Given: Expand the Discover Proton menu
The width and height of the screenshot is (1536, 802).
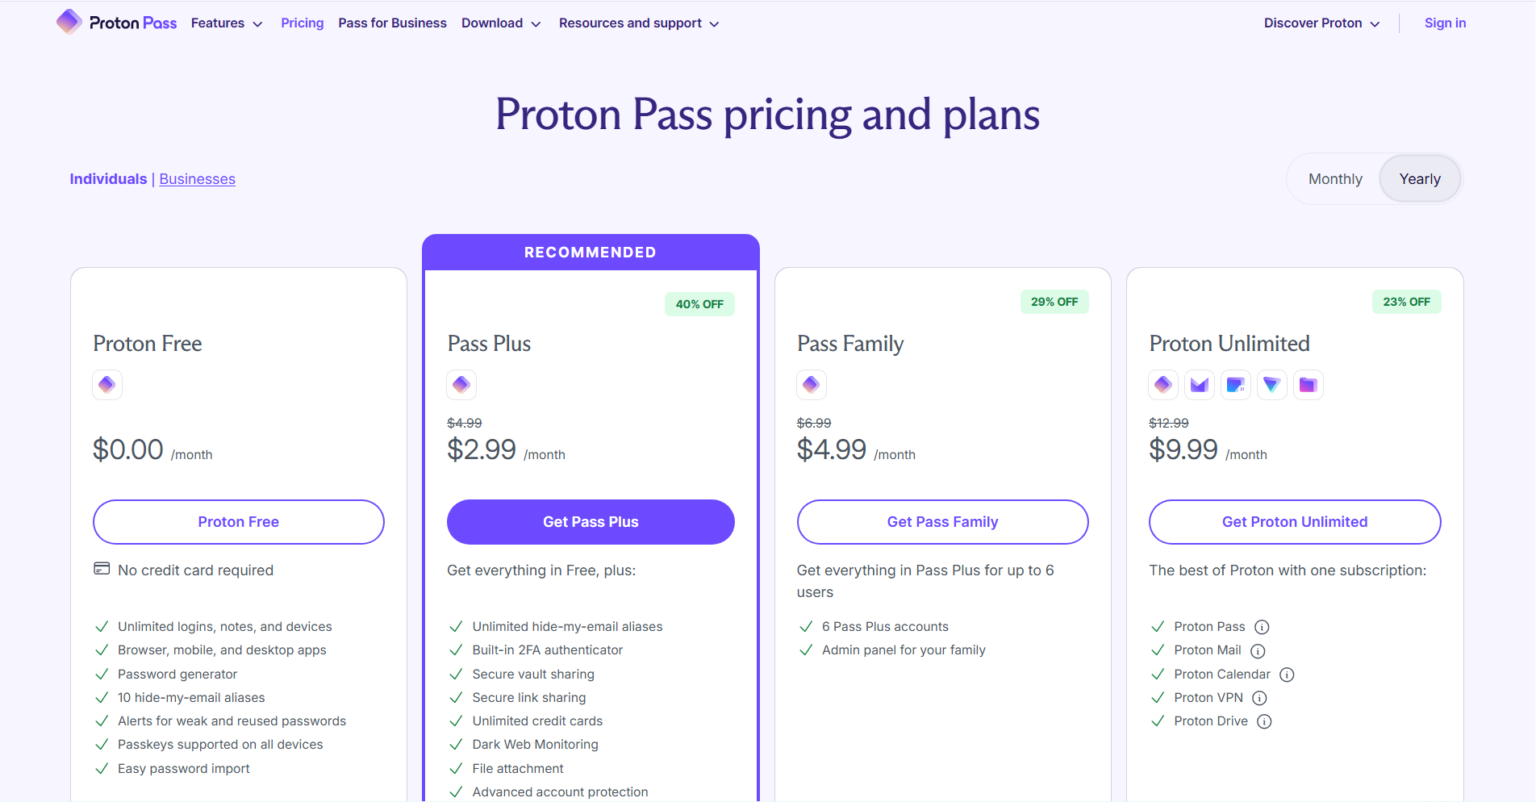Looking at the screenshot, I should [x=1320, y=23].
